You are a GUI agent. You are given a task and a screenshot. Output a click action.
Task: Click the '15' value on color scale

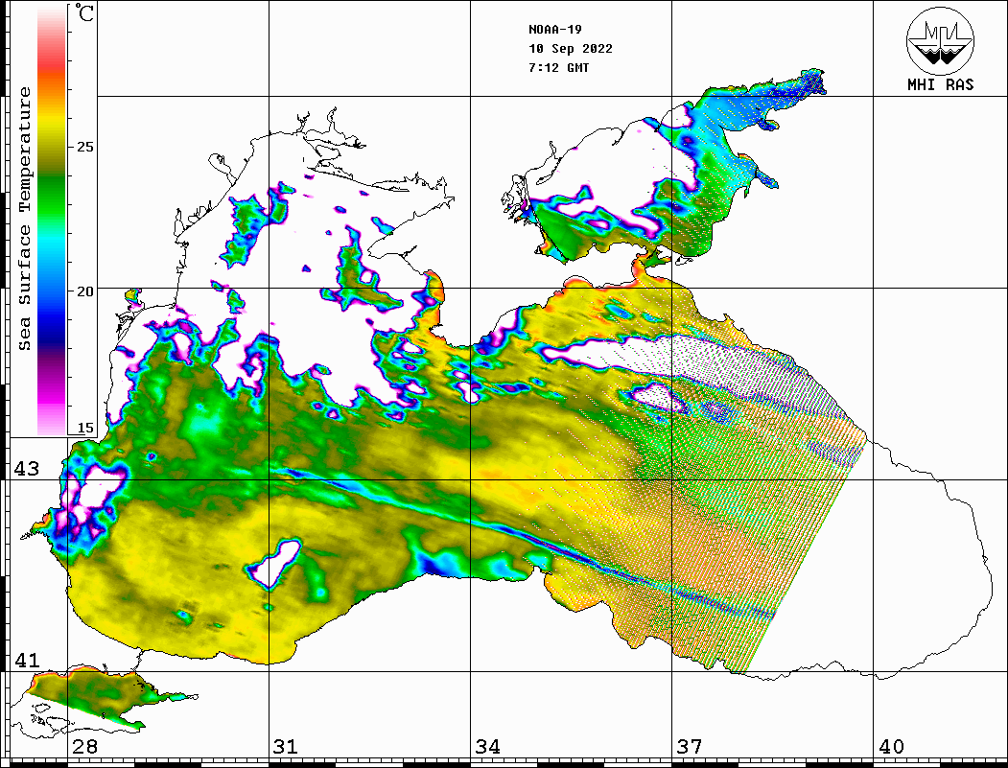tap(84, 428)
